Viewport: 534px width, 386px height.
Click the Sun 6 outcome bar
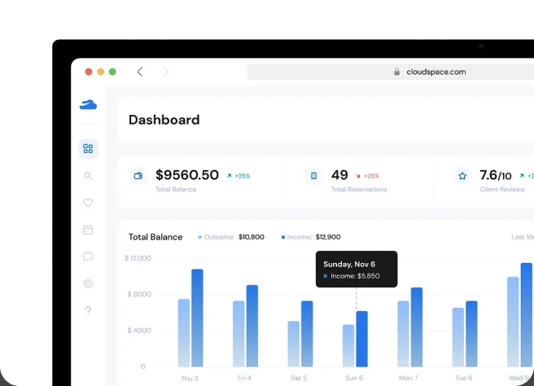[x=348, y=346]
